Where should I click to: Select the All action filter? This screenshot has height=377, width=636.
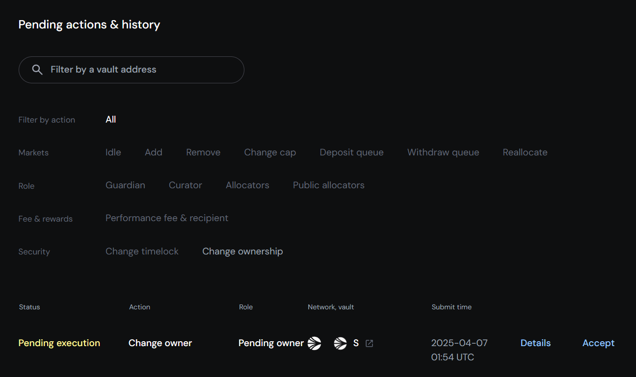111,120
